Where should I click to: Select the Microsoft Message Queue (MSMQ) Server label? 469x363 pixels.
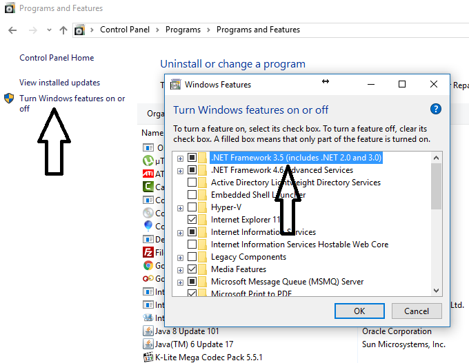pos(287,282)
